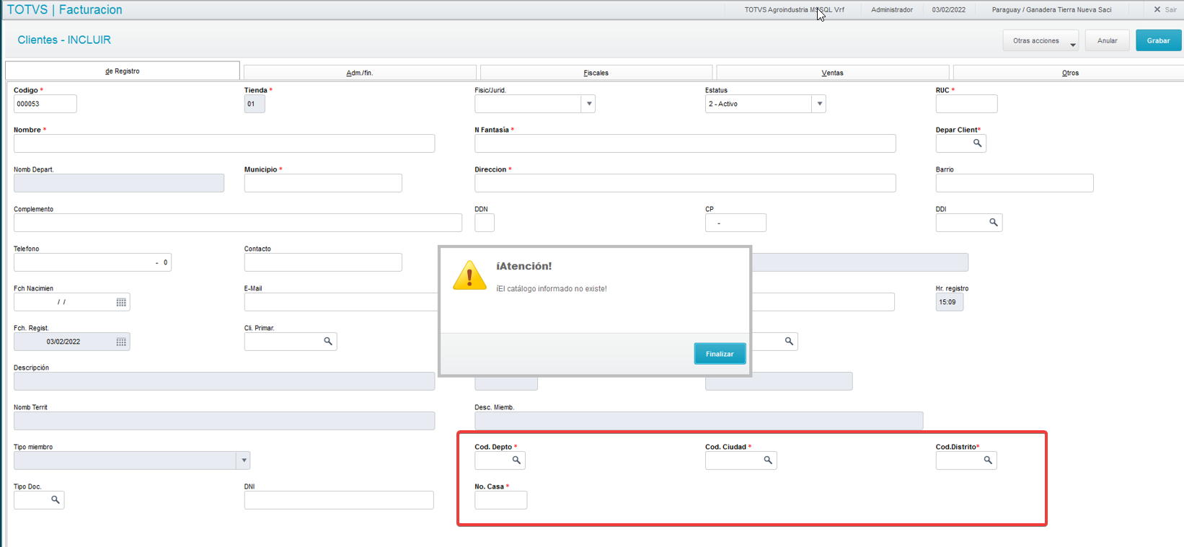Viewport: 1184px width, 547px height.
Task: Click the Descripción field
Action: [224, 381]
